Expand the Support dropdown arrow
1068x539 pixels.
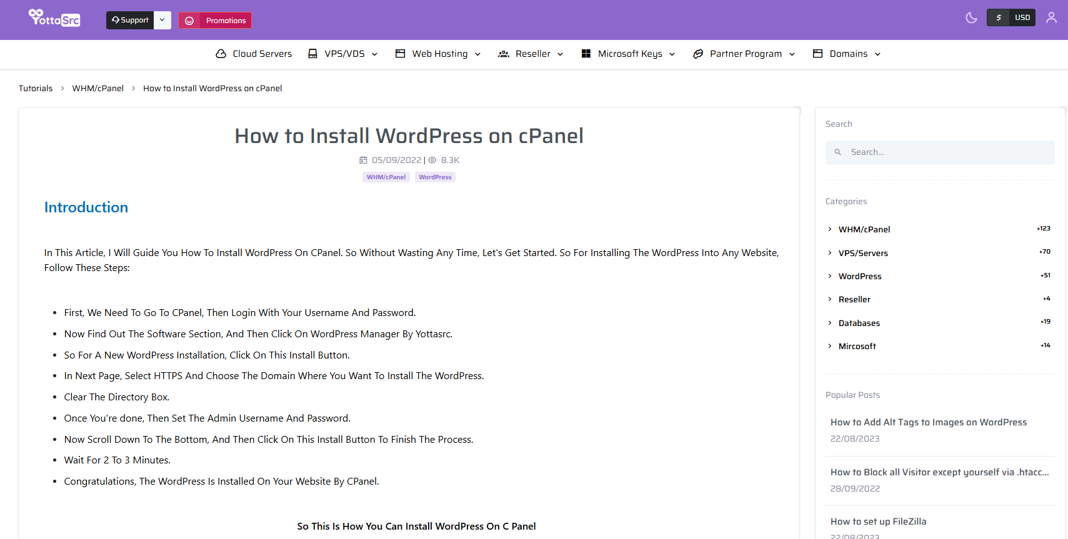162,20
